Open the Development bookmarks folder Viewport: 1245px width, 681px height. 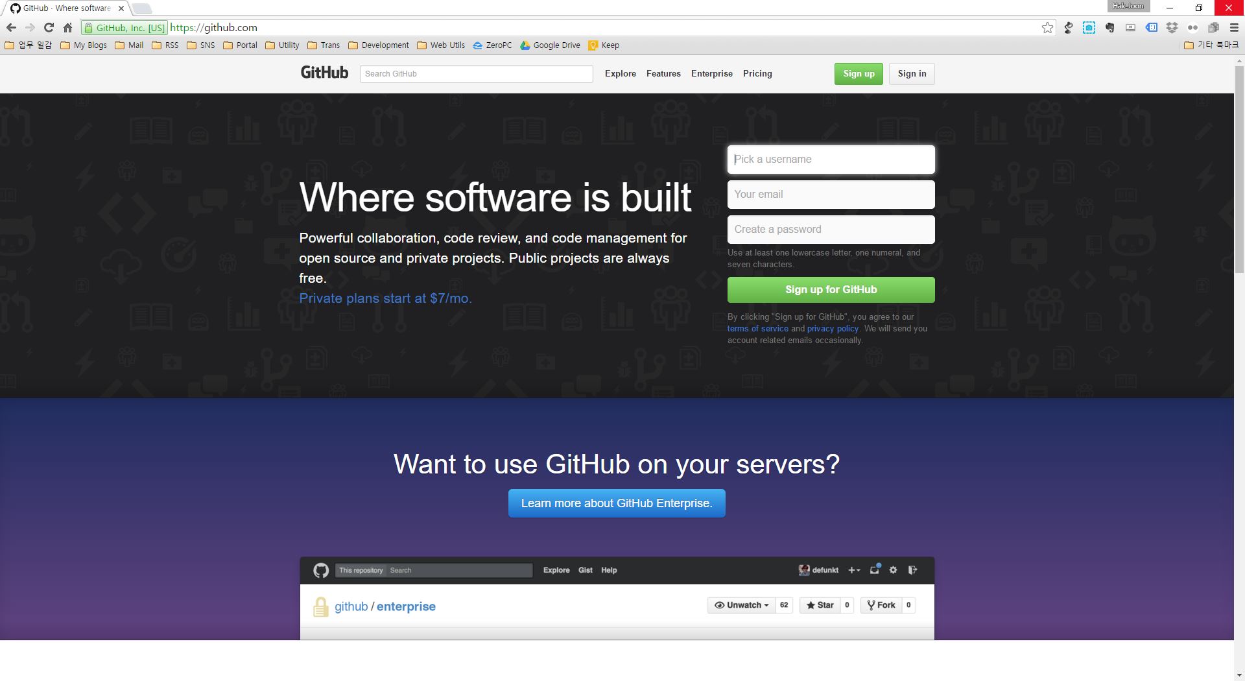click(x=379, y=45)
